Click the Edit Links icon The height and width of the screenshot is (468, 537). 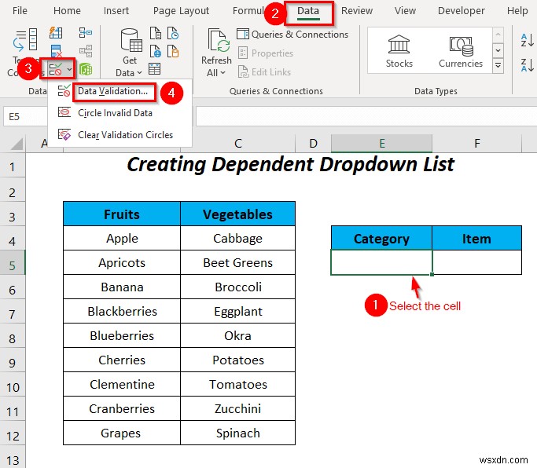click(x=243, y=71)
